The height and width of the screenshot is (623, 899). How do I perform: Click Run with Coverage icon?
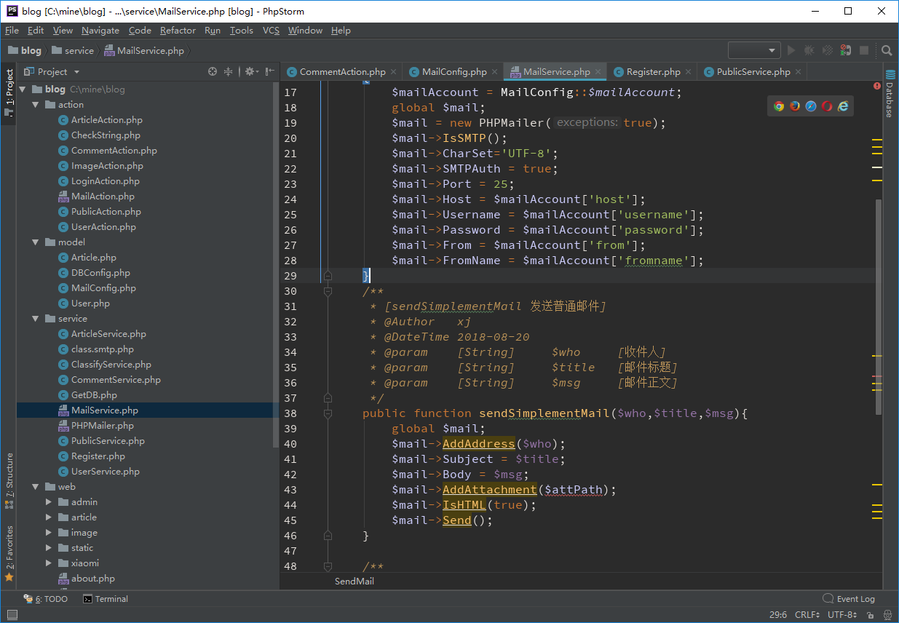coord(828,50)
